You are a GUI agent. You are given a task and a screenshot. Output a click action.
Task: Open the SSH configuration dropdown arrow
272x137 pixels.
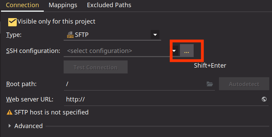(x=174, y=51)
